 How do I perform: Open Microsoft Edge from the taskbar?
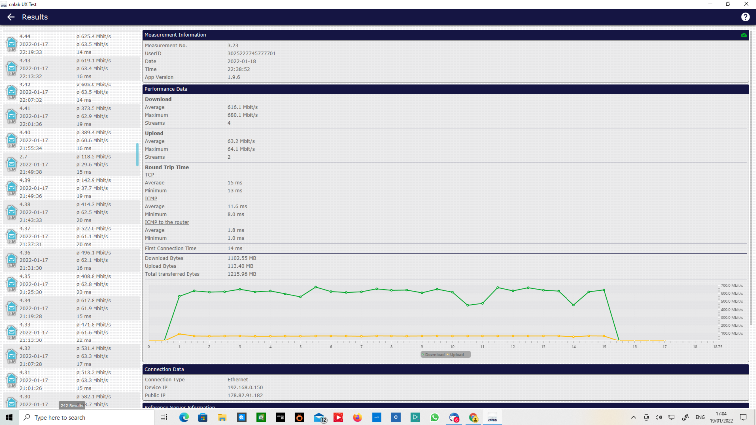click(x=184, y=417)
